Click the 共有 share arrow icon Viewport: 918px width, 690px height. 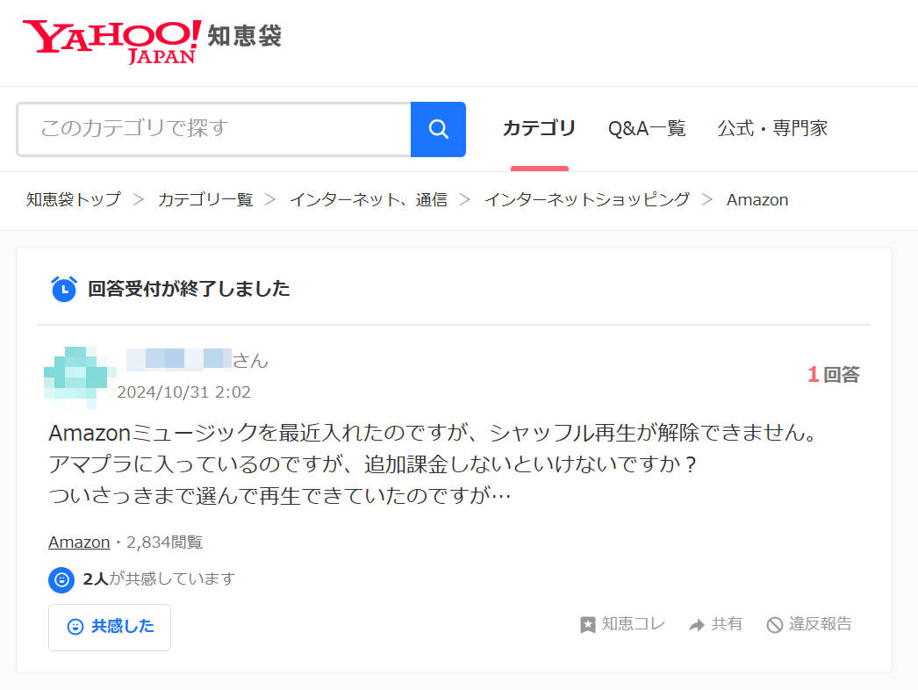(x=698, y=624)
